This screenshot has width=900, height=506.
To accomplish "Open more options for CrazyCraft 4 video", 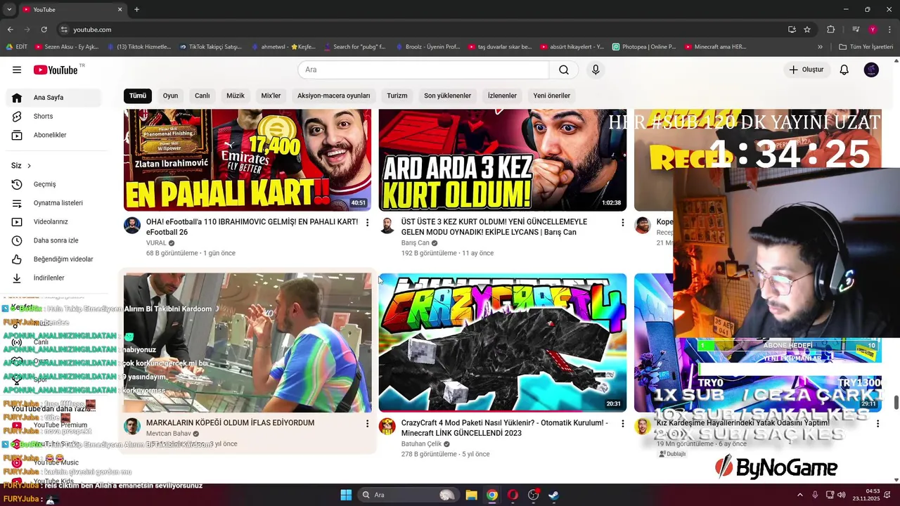I will coord(622,424).
